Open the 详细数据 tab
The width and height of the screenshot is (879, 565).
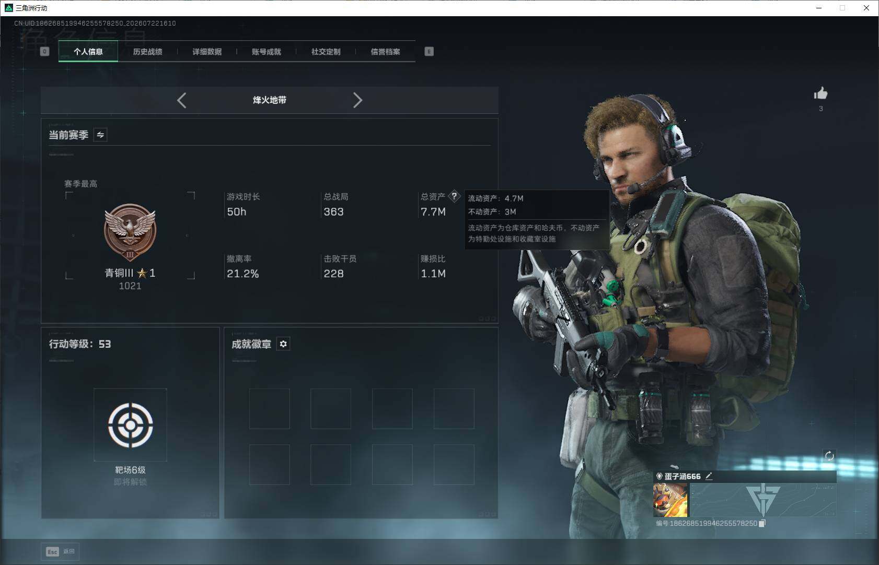(x=207, y=52)
